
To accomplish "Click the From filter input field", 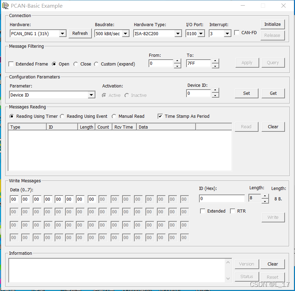I will coord(161,63).
